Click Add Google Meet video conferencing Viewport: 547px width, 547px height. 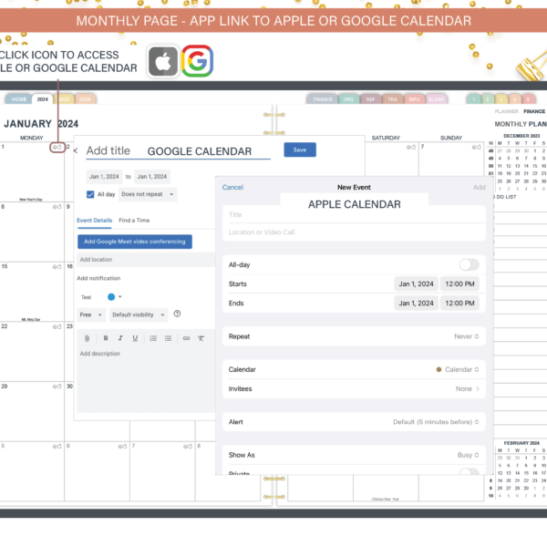click(x=135, y=242)
